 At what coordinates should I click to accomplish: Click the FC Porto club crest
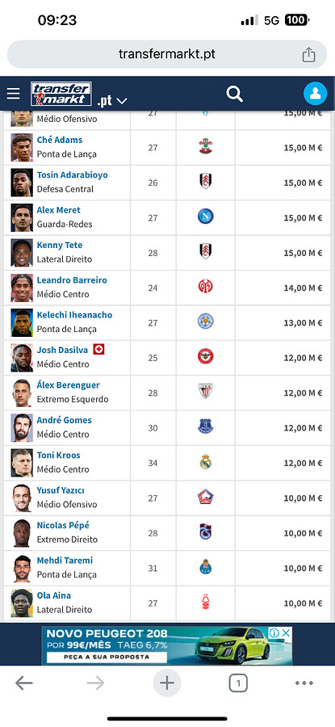(x=206, y=567)
